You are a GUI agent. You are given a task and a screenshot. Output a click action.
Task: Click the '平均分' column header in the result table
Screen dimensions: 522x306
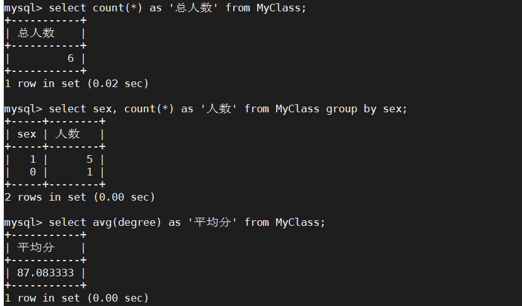pyautogui.click(x=36, y=247)
